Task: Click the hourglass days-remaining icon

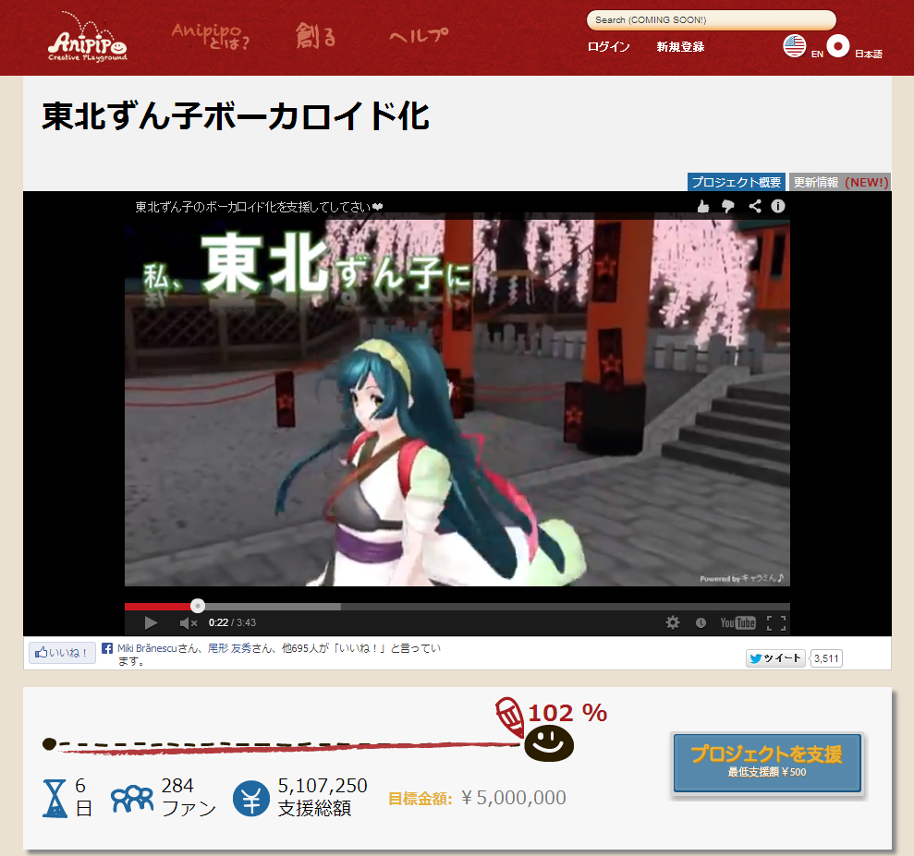Action: [55, 799]
